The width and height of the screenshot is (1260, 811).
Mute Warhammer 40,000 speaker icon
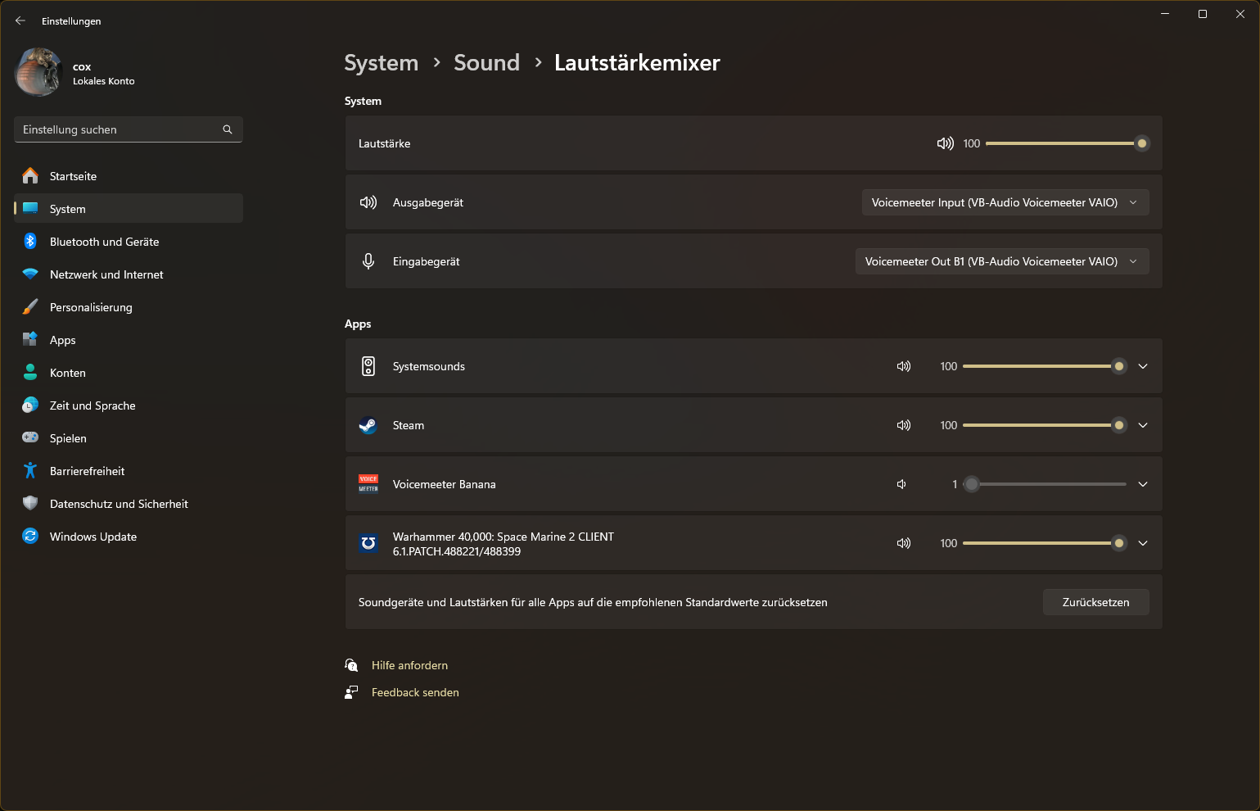point(904,543)
